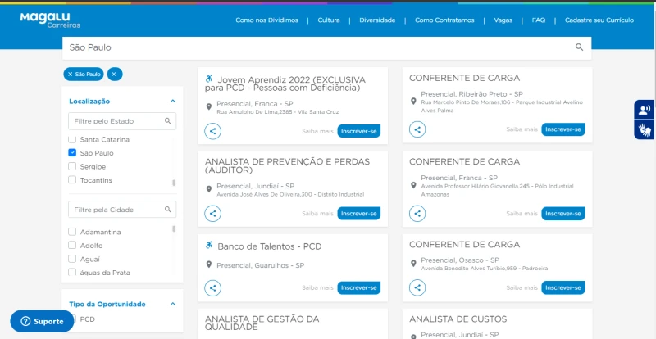This screenshot has width=656, height=339.
Task: Share the Banco de Talentos - PCD job
Action: pos(212,288)
